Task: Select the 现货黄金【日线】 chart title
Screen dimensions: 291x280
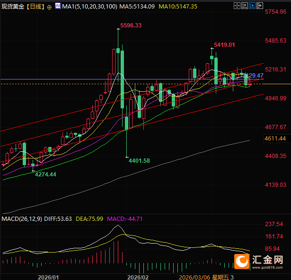Action: click(x=23, y=7)
